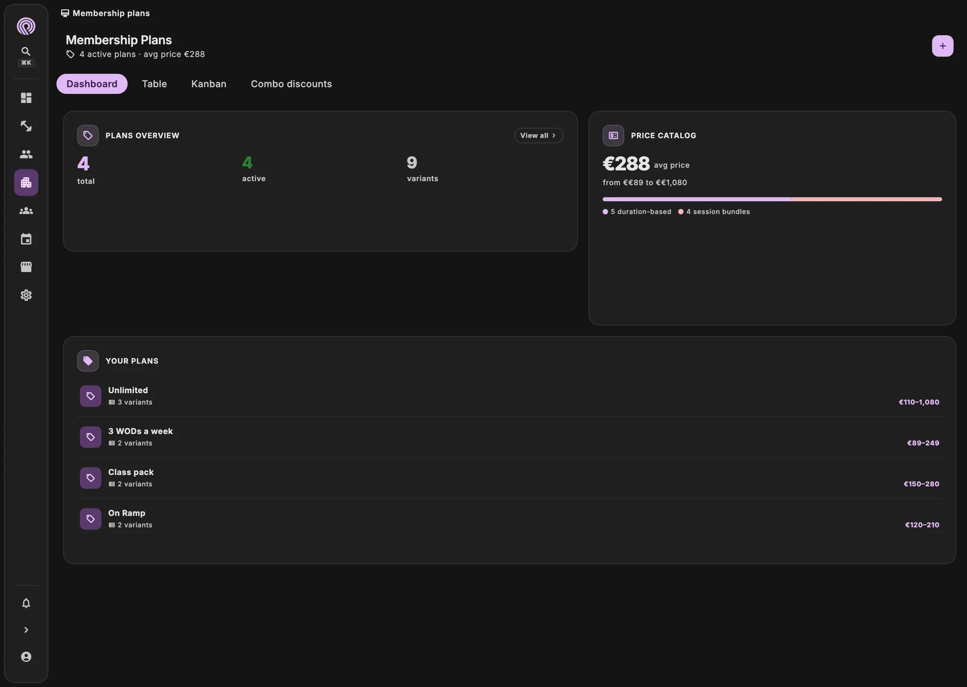Click the tag icon beside 3 WODs a week
The height and width of the screenshot is (687, 967).
point(90,437)
